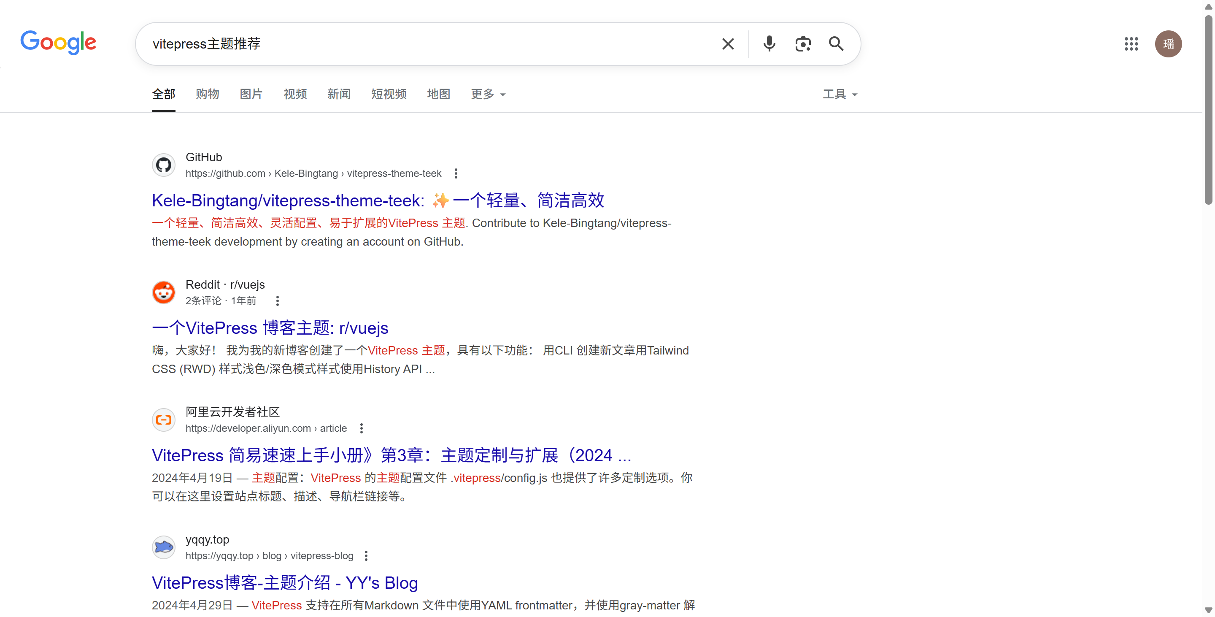Viewport: 1215px width, 617px height.
Task: Click the scrollbar down arrow
Action: click(1208, 610)
